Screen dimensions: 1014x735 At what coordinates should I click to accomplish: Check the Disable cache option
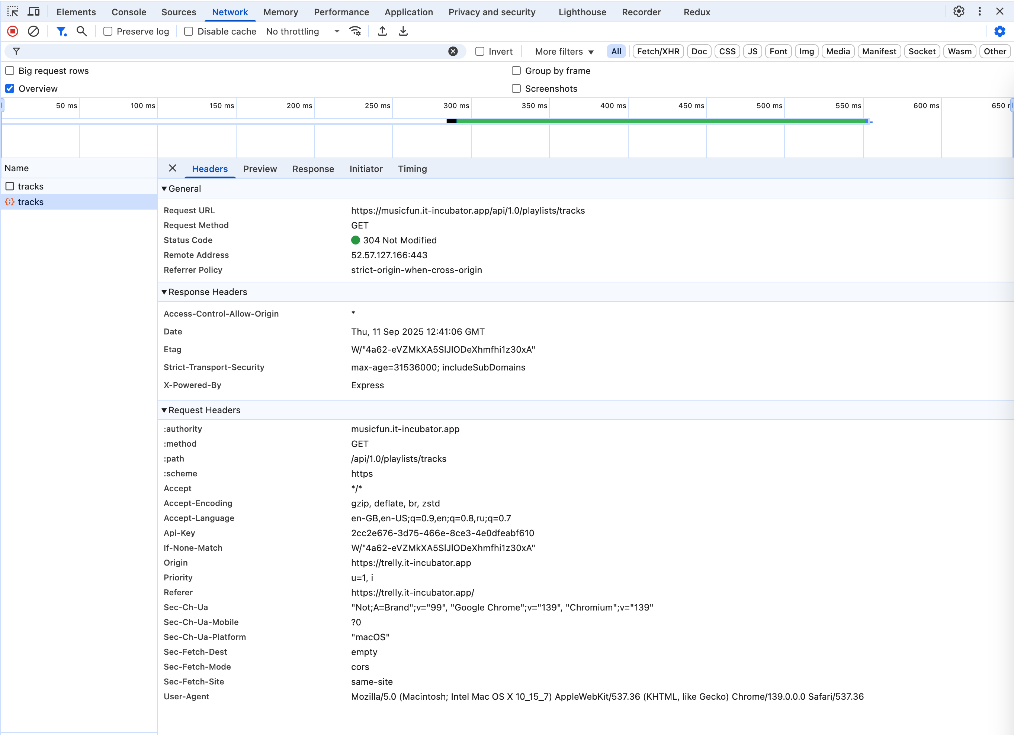pos(189,31)
